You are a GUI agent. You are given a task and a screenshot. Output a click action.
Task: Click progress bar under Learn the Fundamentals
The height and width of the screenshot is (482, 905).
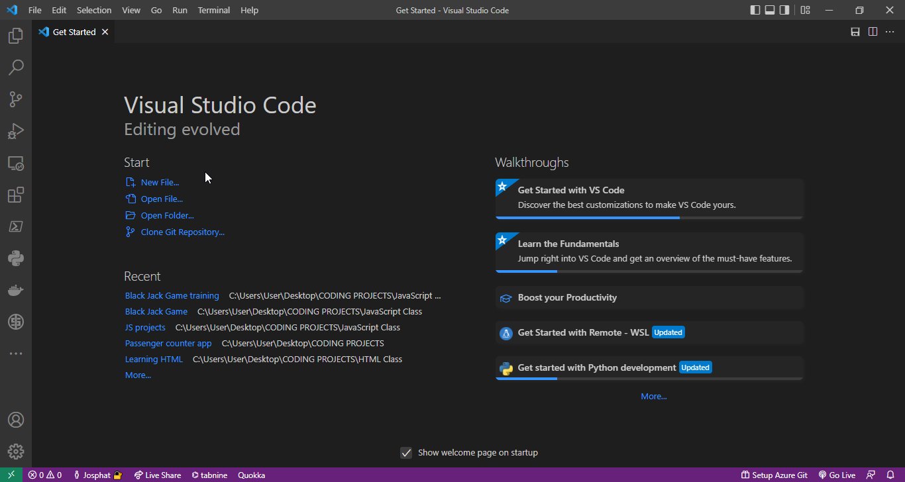point(649,271)
